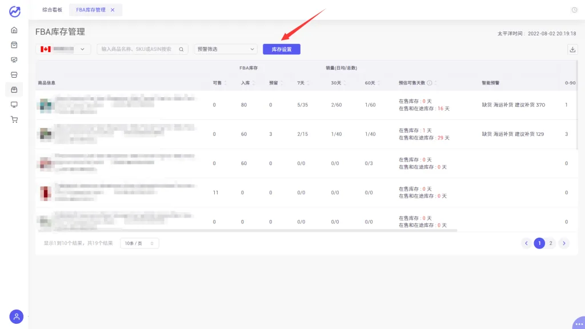The height and width of the screenshot is (329, 585).
Task: Close the FBA库存管理 tab
Action: [113, 10]
